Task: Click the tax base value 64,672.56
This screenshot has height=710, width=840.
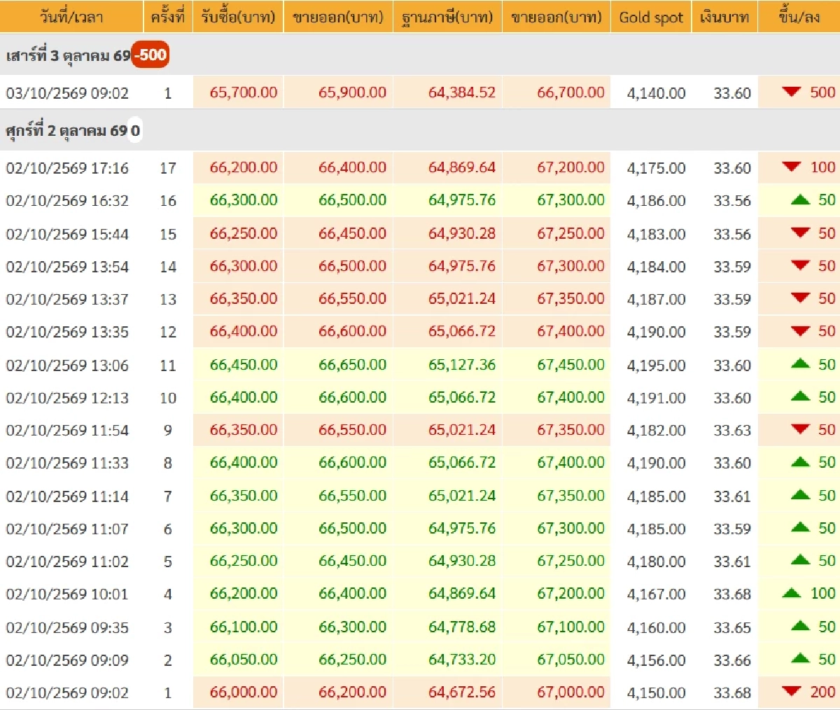Action: click(x=462, y=692)
